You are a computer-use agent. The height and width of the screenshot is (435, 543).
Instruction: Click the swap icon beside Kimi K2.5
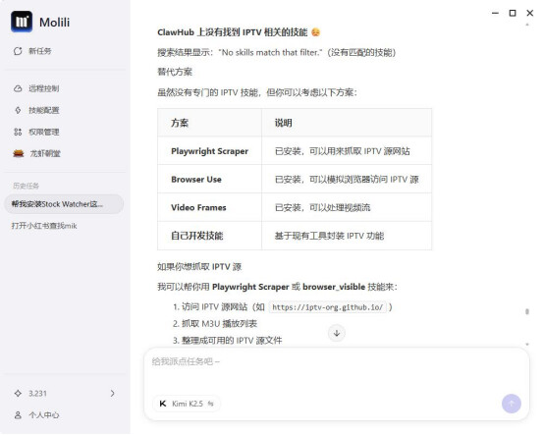(210, 404)
